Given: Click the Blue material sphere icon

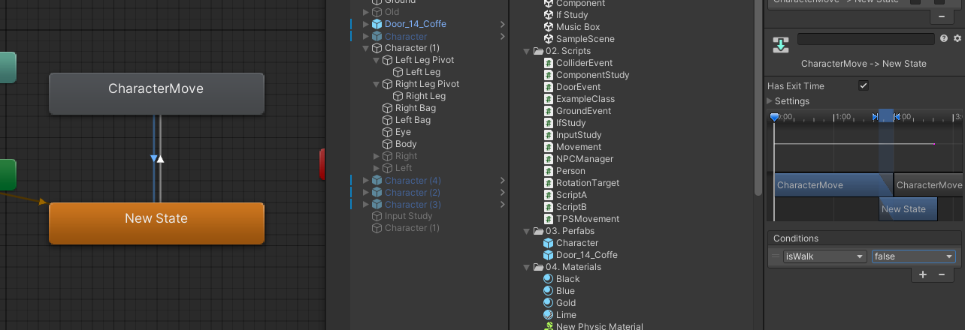Looking at the screenshot, I should (549, 291).
